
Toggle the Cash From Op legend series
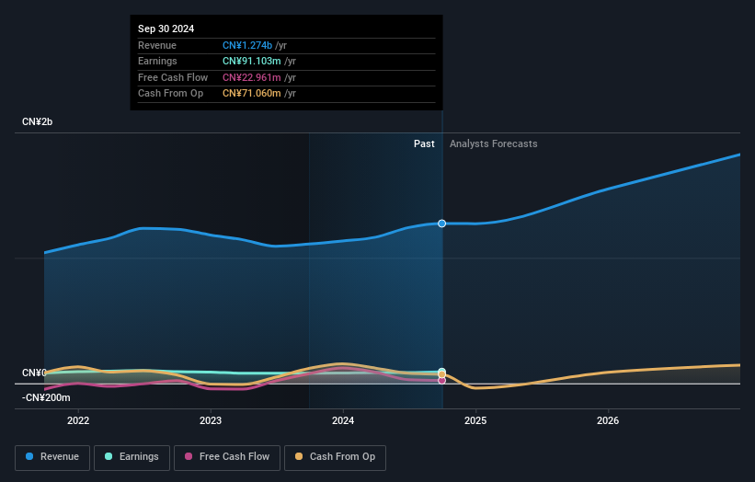[335, 457]
